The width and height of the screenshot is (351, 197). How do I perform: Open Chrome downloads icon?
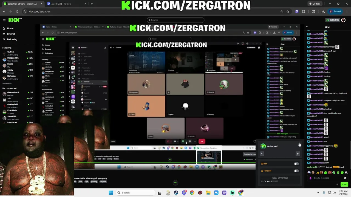(323, 11)
